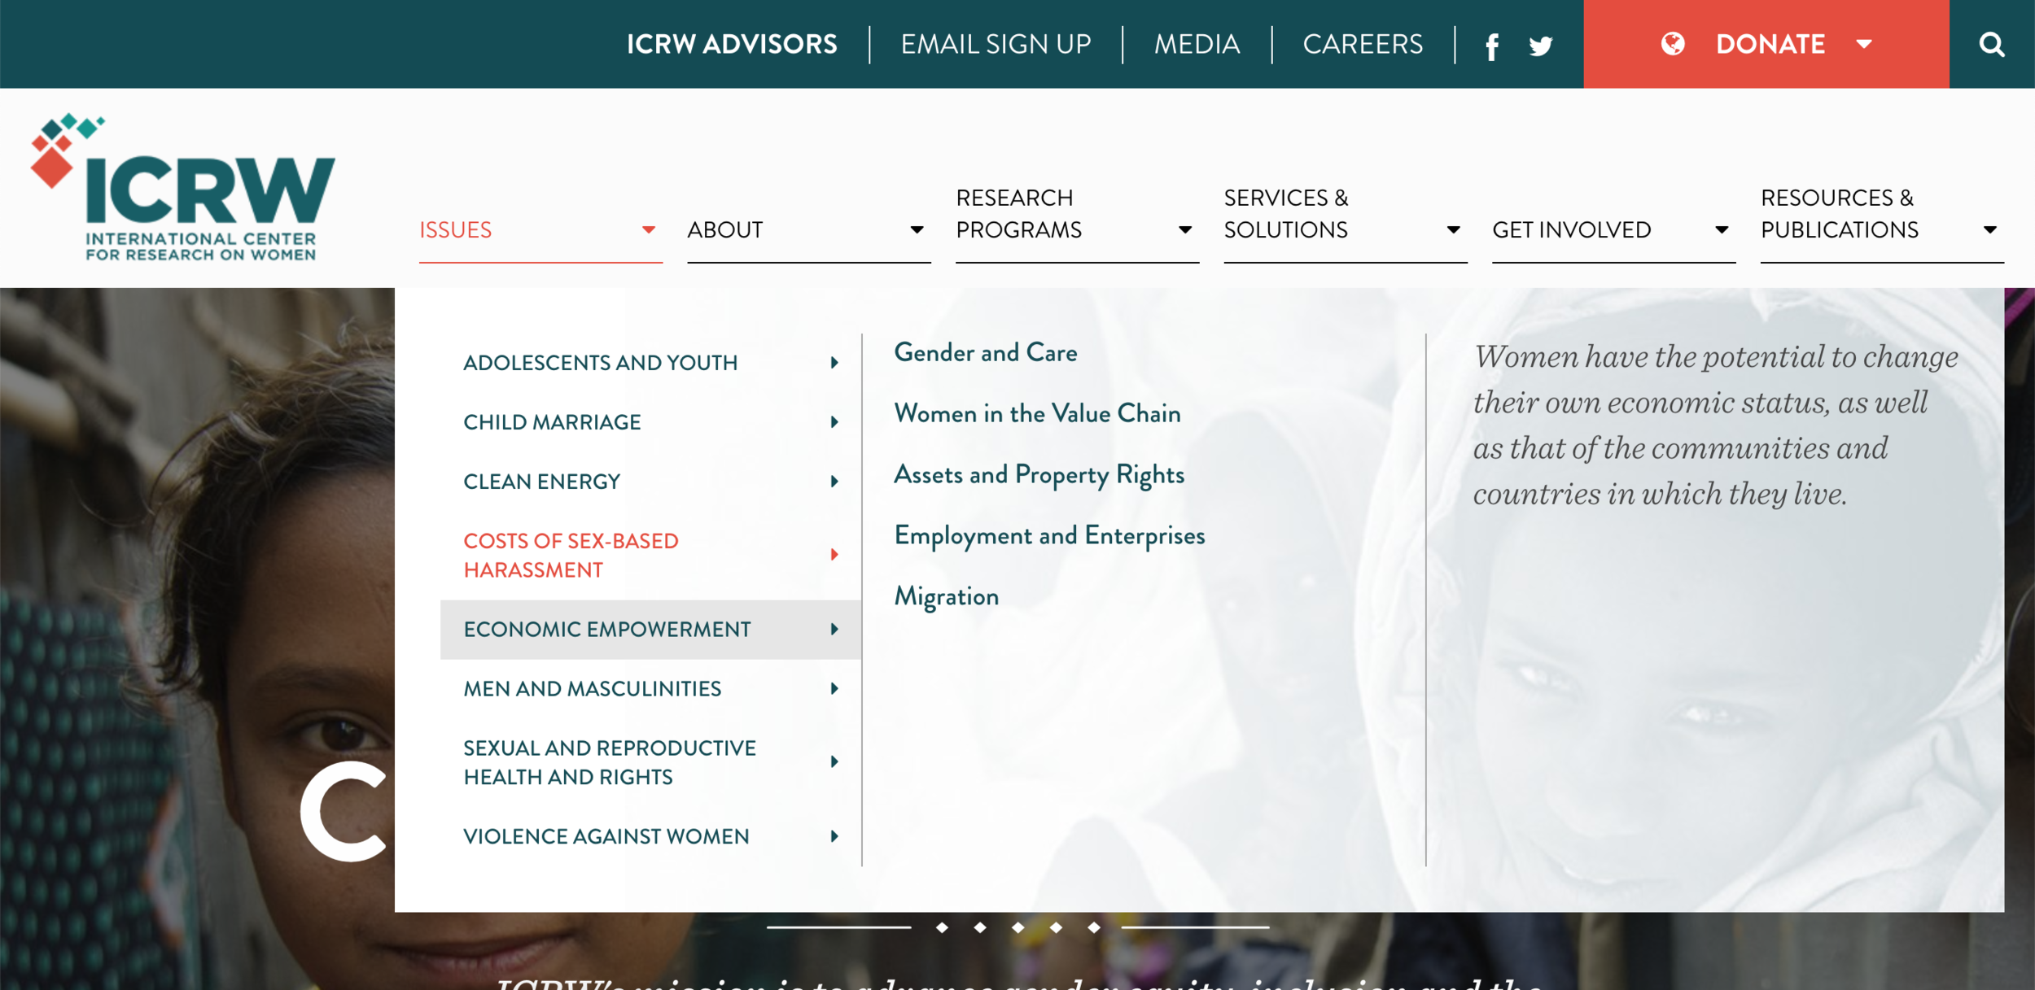
Task: Expand the Get Involved arrow
Action: (1722, 230)
